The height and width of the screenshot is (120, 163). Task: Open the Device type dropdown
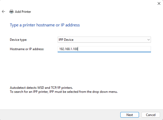pyautogui.click(x=104, y=40)
